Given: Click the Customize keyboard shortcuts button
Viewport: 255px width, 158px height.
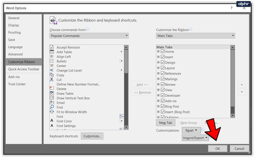Looking at the screenshot, I should pyautogui.click(x=92, y=136).
